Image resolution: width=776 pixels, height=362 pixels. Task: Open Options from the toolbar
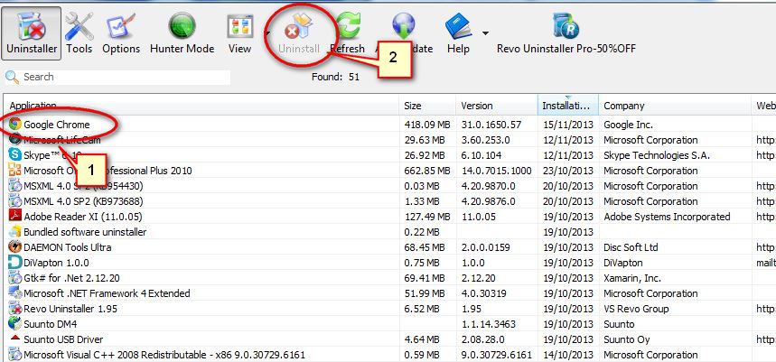point(121,32)
